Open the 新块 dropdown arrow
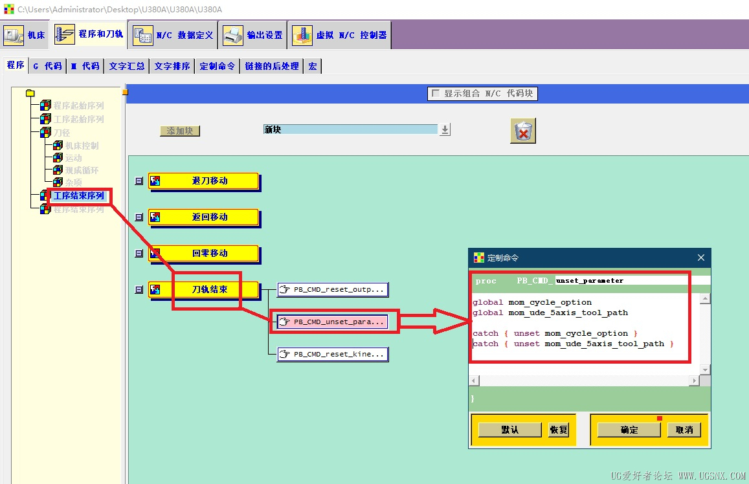 [445, 129]
